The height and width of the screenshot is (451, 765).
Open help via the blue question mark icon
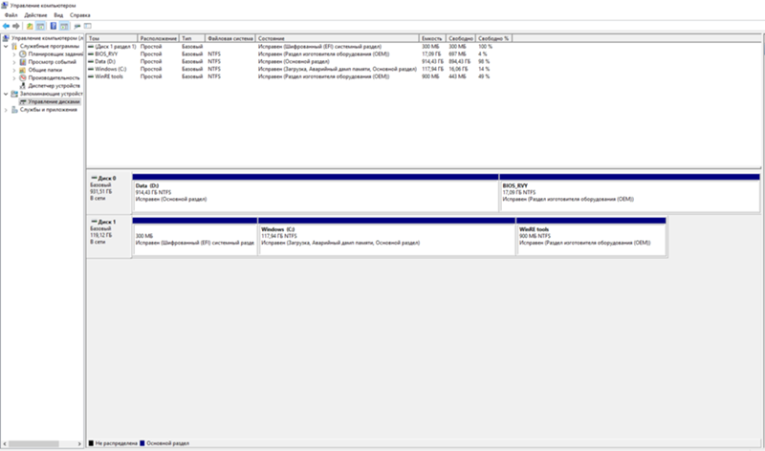point(54,26)
